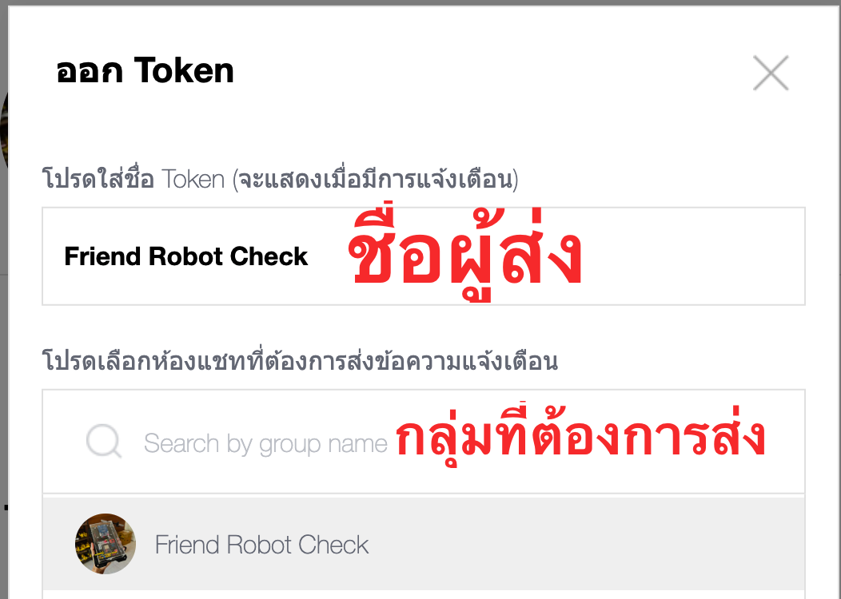The height and width of the screenshot is (599, 841).
Task: Click empty right end of Token name box
Action: click(x=697, y=256)
